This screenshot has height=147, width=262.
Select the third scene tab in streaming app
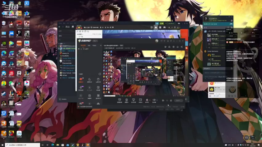(94, 45)
